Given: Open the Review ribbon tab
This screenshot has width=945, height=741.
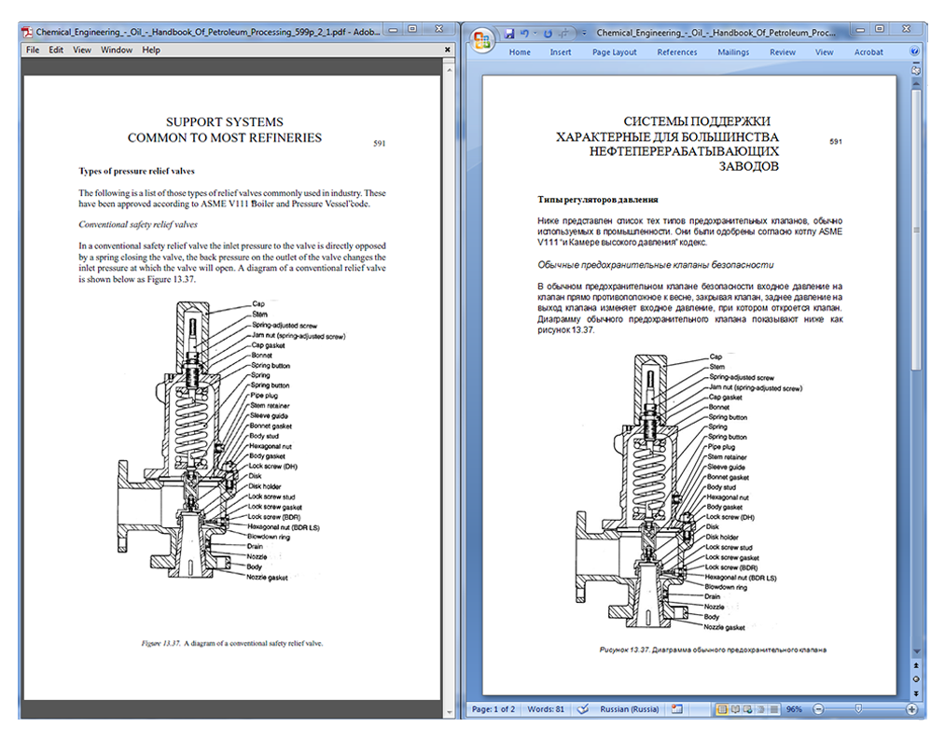Looking at the screenshot, I should coord(783,52).
